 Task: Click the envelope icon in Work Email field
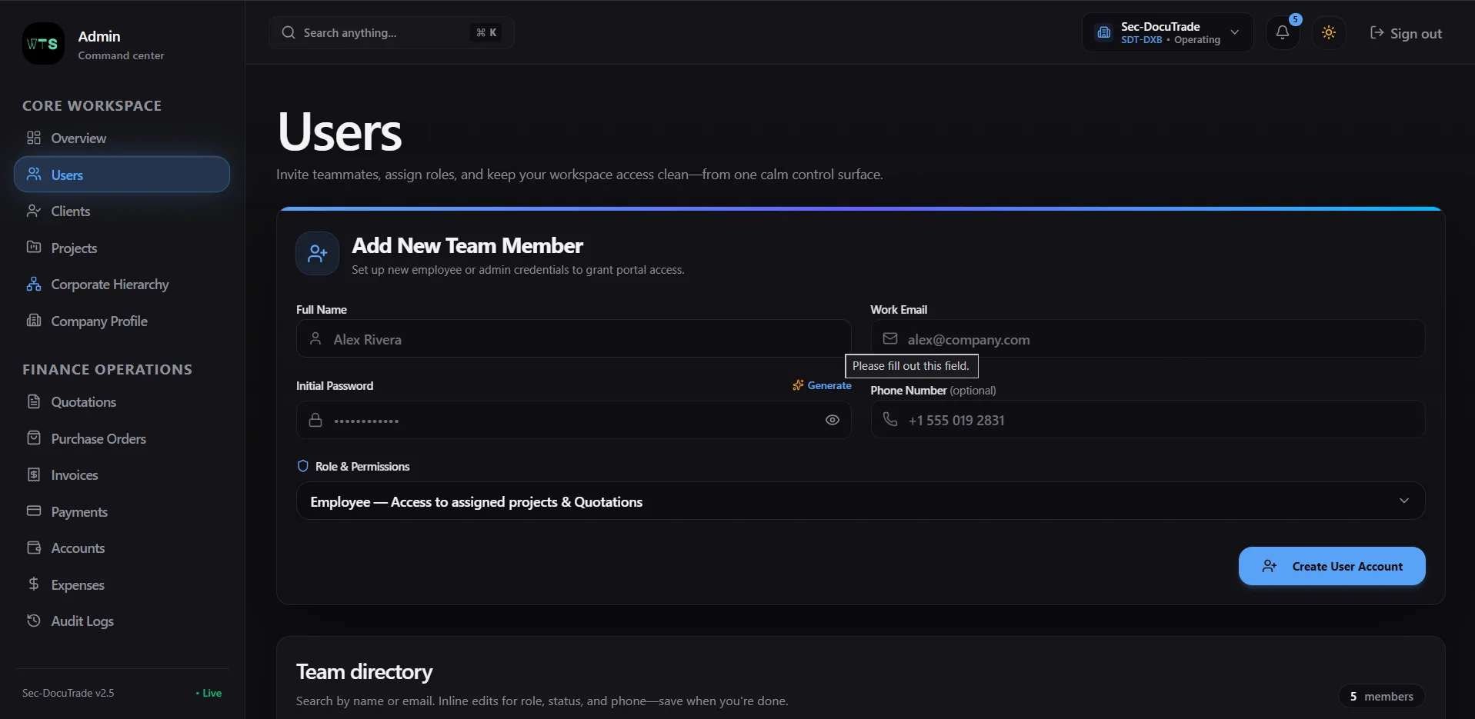tap(889, 338)
